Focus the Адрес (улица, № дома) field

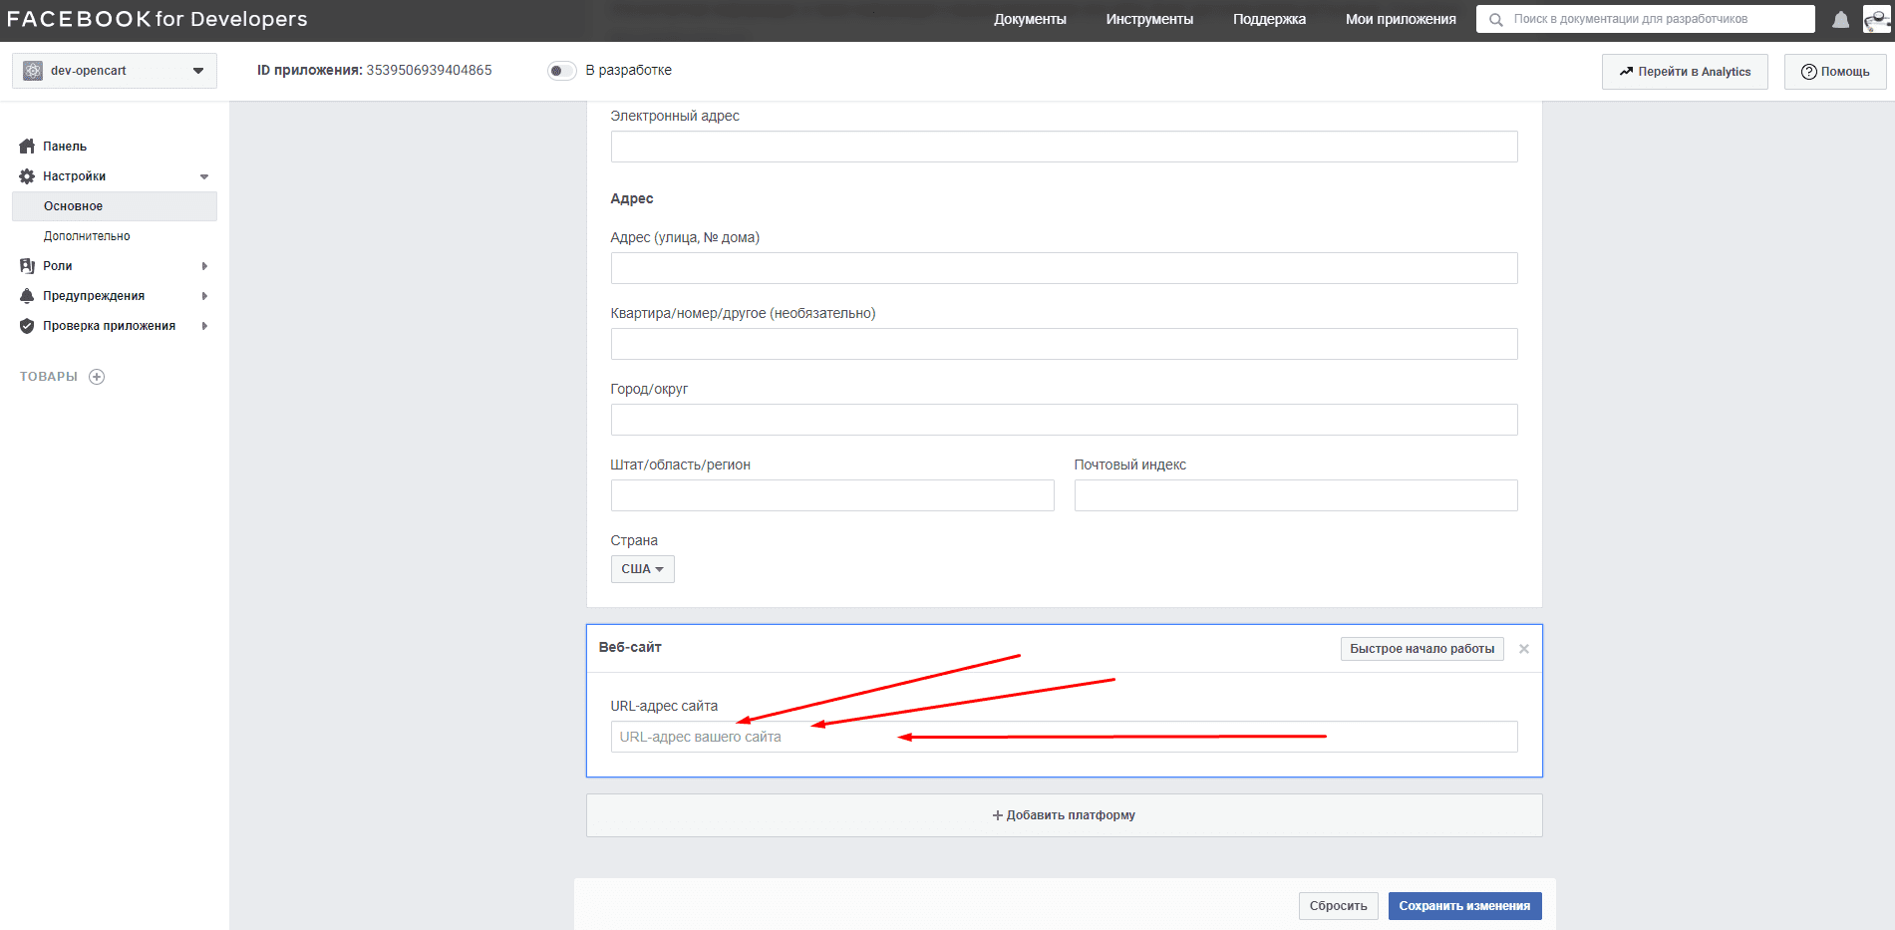coord(1064,268)
